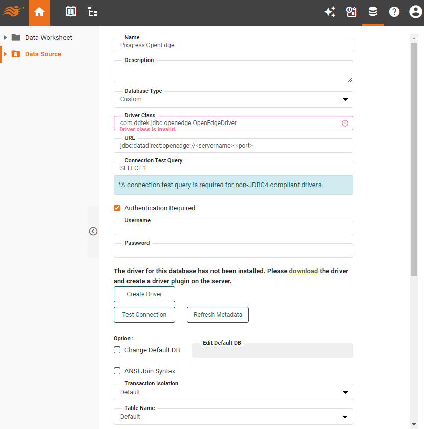Select Data Source in the sidebar
This screenshot has width=424, height=429.
pyautogui.click(x=43, y=54)
